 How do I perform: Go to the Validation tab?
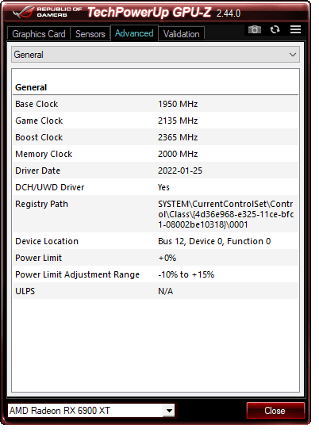182,34
